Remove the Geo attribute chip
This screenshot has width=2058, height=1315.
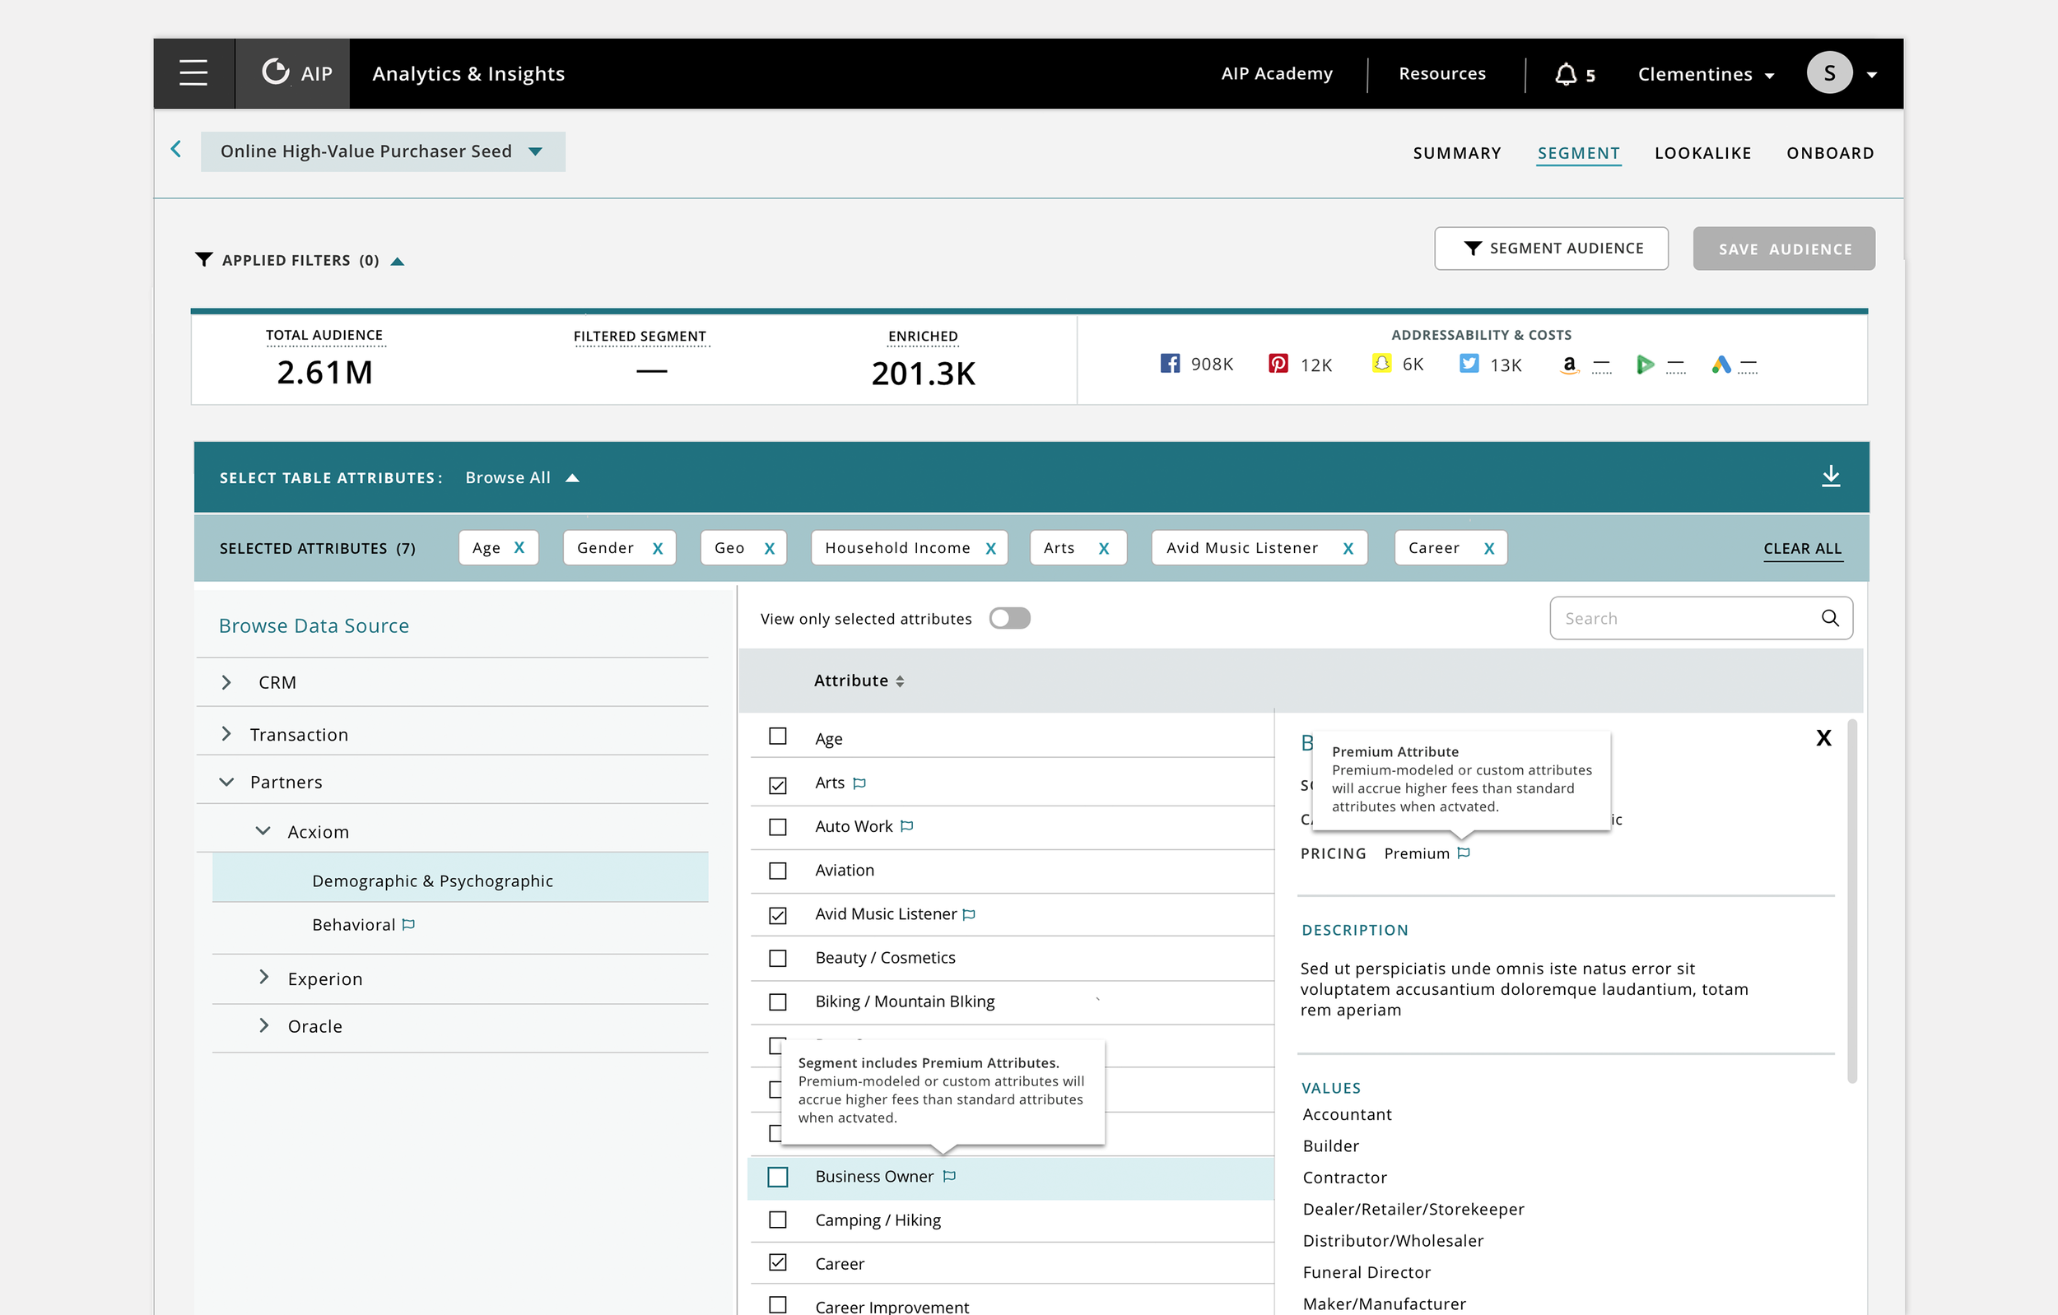click(x=769, y=549)
